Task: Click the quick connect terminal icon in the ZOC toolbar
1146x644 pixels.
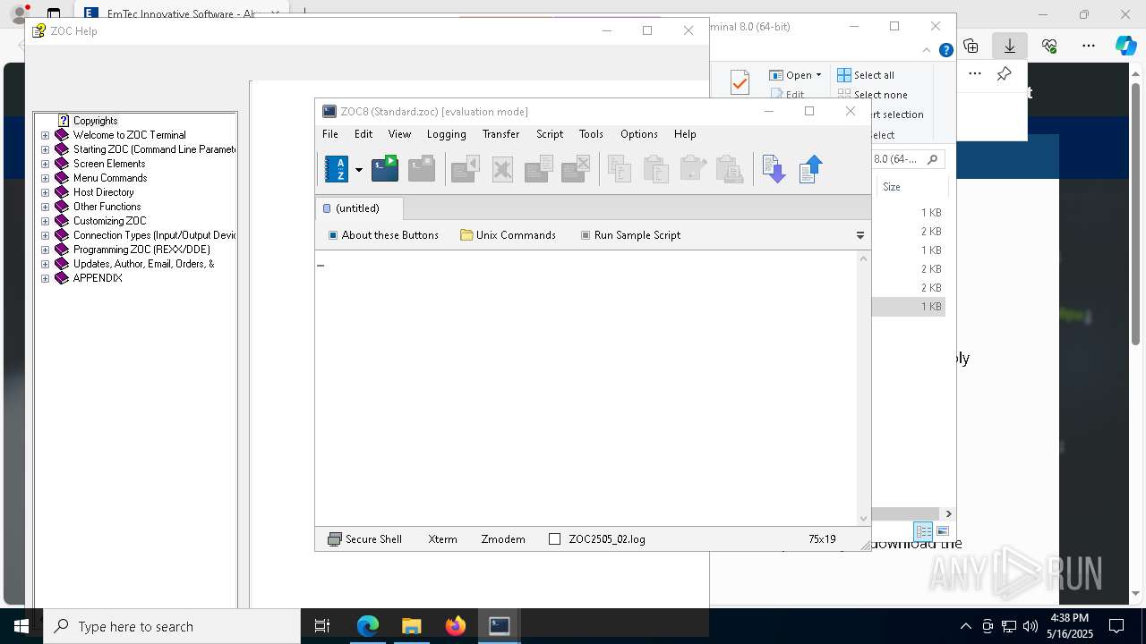Action: [385, 168]
